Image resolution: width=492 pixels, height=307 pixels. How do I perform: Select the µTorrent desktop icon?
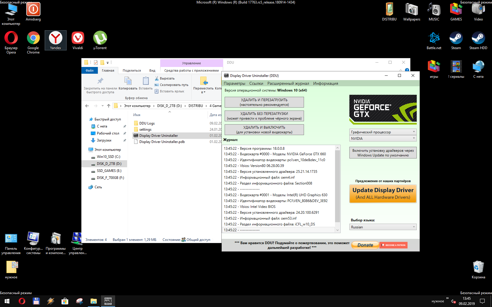point(100,40)
